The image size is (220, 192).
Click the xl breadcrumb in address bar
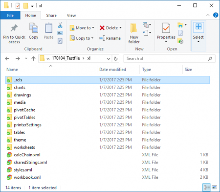89,58
